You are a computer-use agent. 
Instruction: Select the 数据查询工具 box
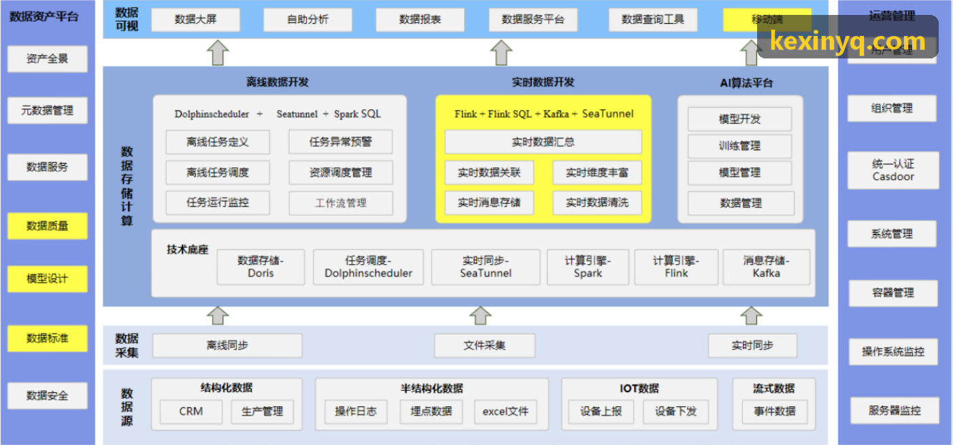pos(652,20)
